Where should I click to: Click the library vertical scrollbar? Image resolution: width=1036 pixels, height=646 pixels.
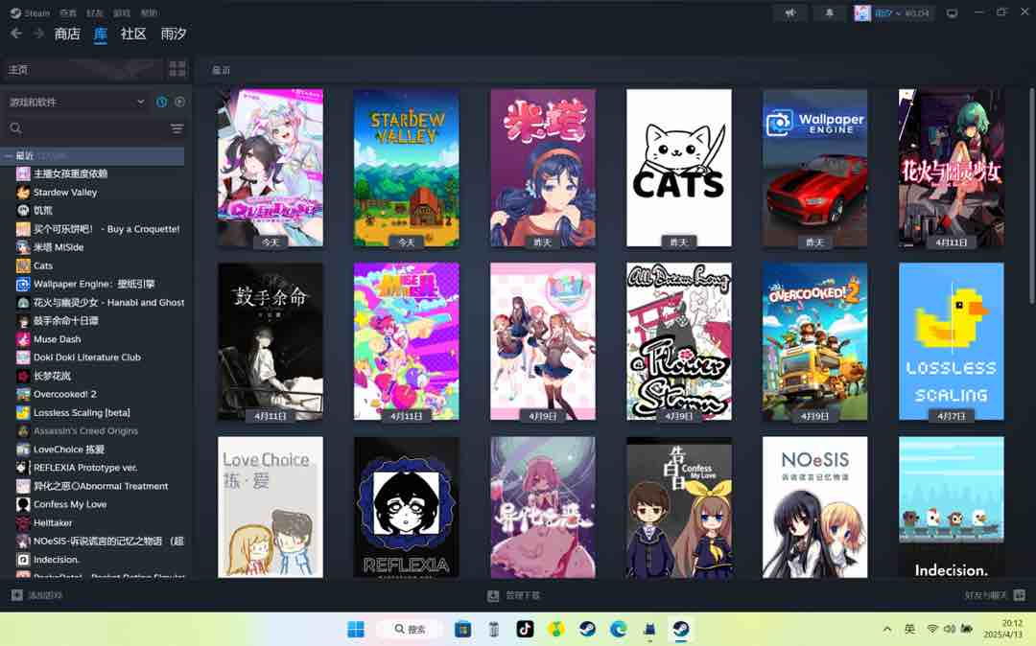1031,196
